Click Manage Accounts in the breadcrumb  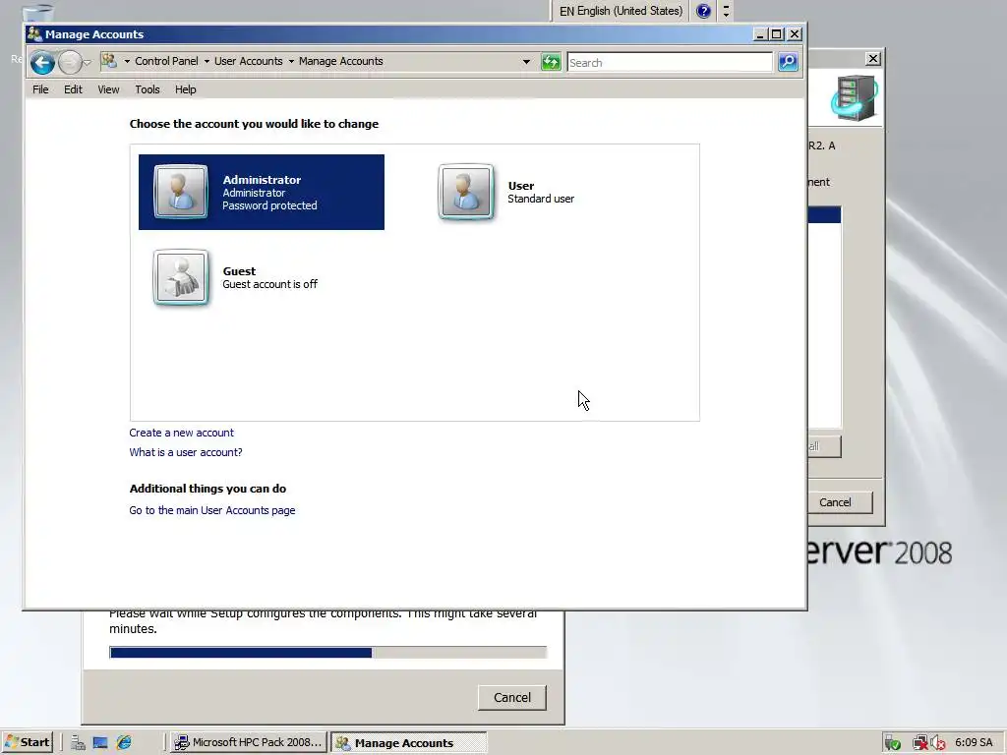click(x=340, y=61)
